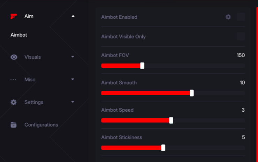Expand the Misc dropdown arrow
Viewport: 258px width, 162px height.
tap(73, 79)
